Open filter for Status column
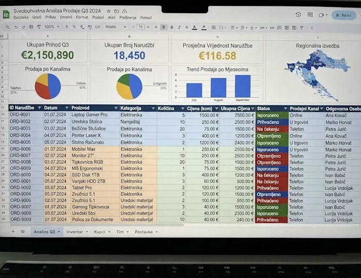The image size is (361, 278). tap(286, 109)
